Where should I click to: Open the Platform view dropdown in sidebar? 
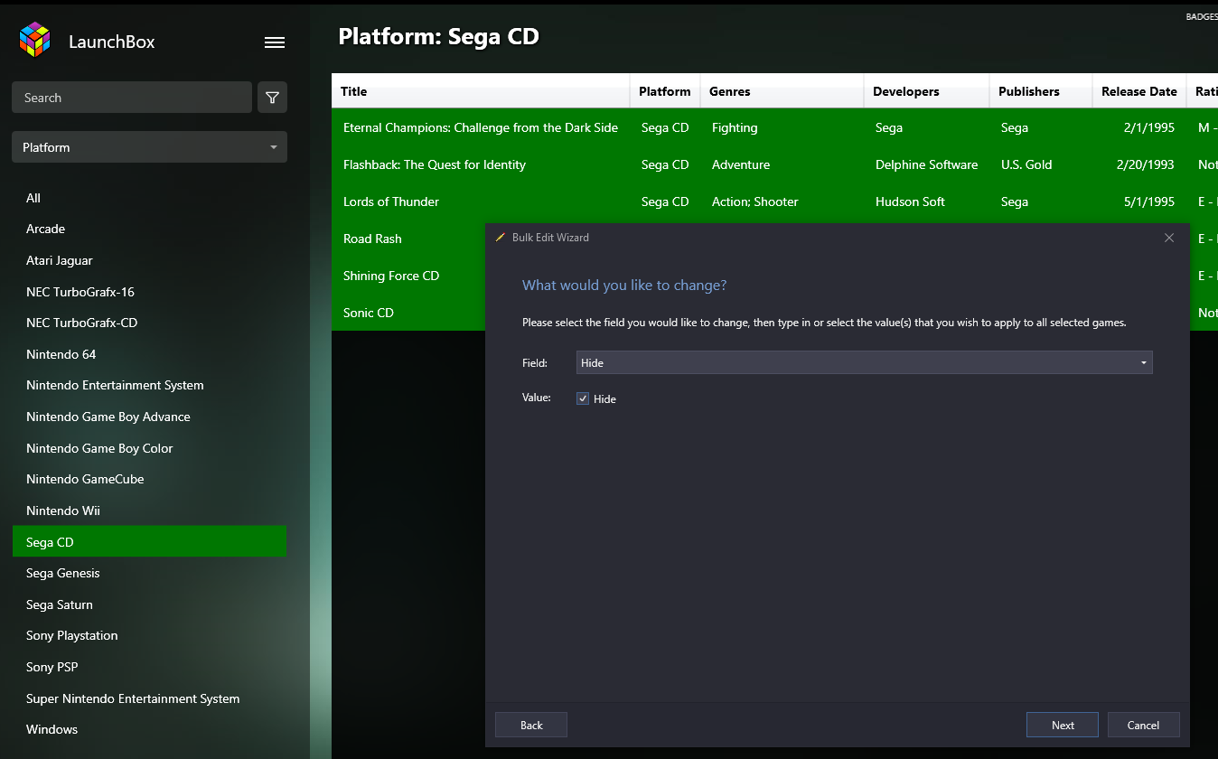click(x=149, y=147)
